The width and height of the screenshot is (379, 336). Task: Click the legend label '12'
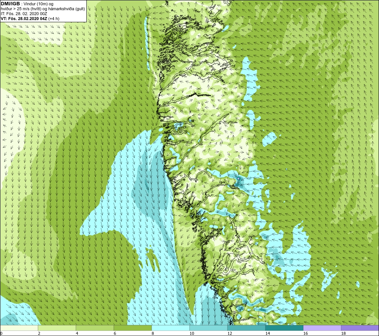tap(230, 333)
